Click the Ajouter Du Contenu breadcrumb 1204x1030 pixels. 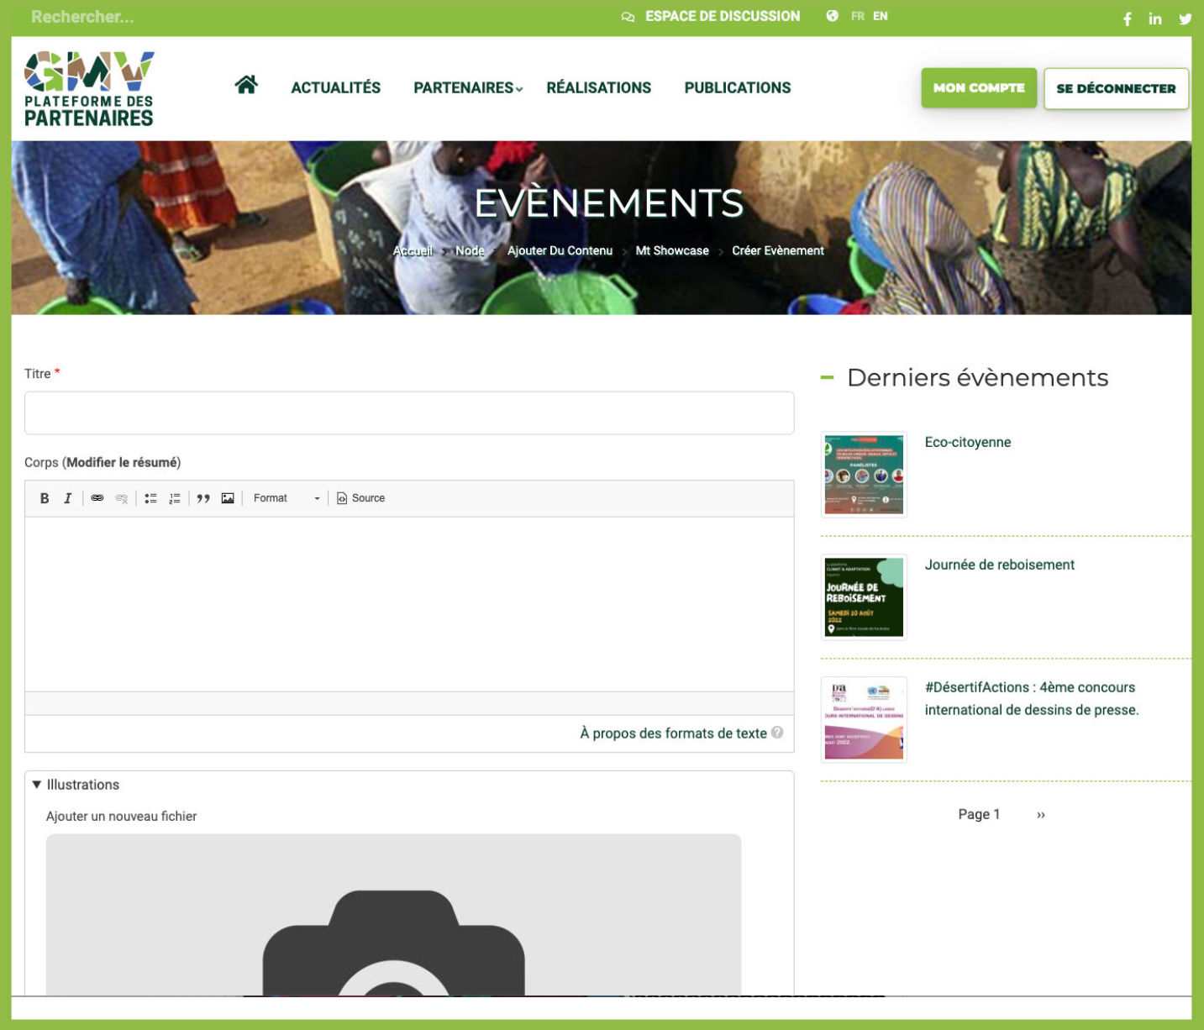tap(560, 250)
